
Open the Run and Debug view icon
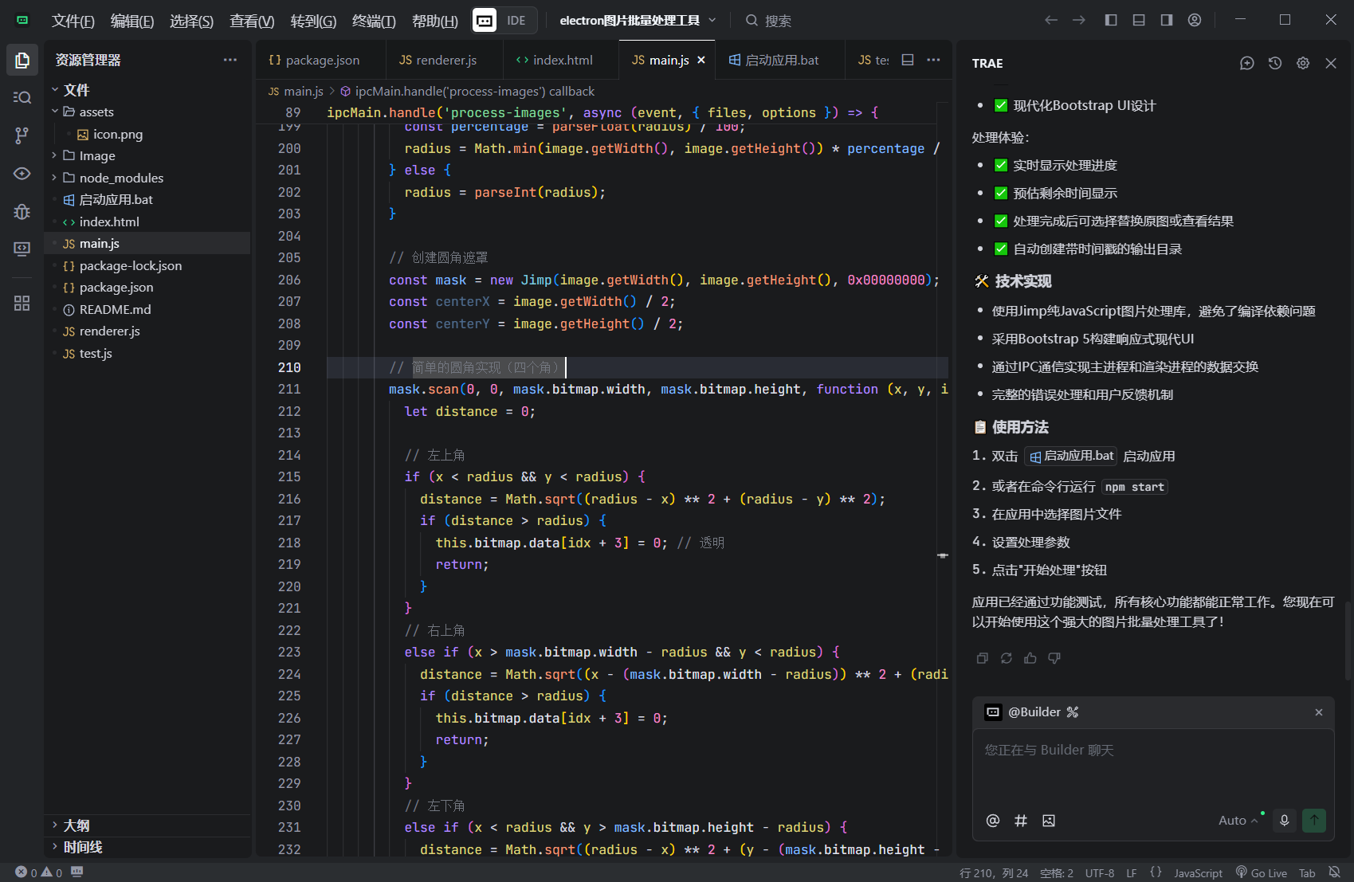coord(22,211)
